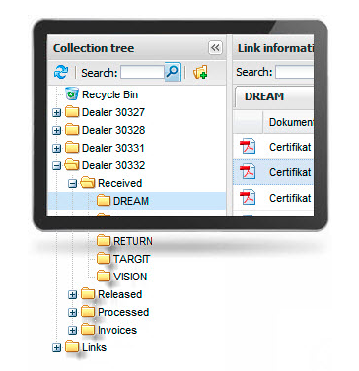Image resolution: width=359 pixels, height=371 pixels.
Task: Select the Dealer 30332 label
Action: click(113, 165)
